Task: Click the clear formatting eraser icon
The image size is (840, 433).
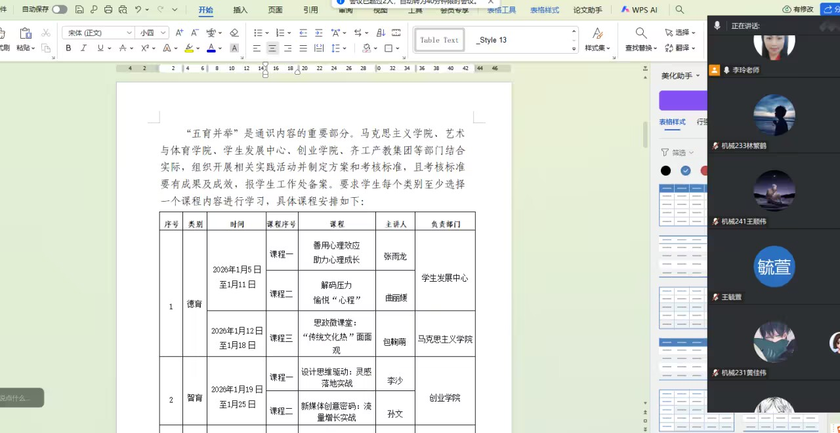Action: tap(234, 33)
